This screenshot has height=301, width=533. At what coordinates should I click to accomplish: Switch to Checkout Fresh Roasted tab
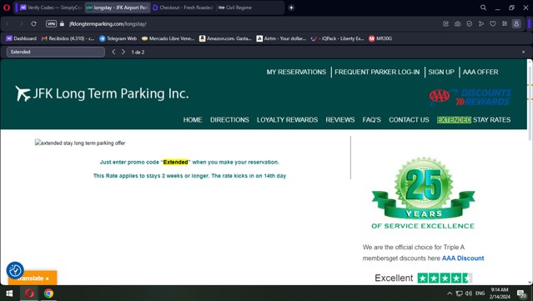click(x=183, y=8)
